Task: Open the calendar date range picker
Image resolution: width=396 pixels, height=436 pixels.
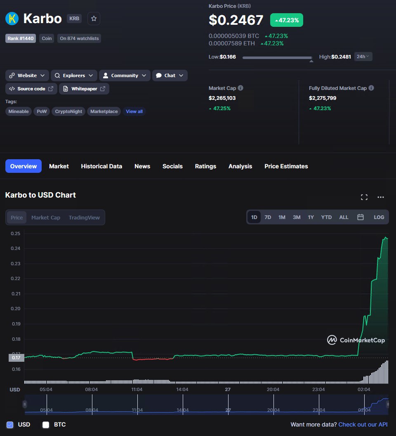Action: (361, 217)
